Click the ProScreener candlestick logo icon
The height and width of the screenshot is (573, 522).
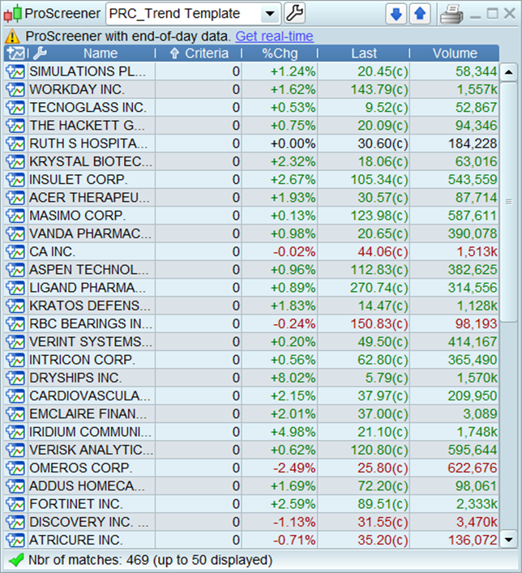pyautogui.click(x=13, y=14)
